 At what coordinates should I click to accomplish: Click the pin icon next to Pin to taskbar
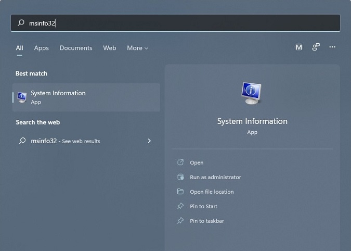pyautogui.click(x=180, y=220)
